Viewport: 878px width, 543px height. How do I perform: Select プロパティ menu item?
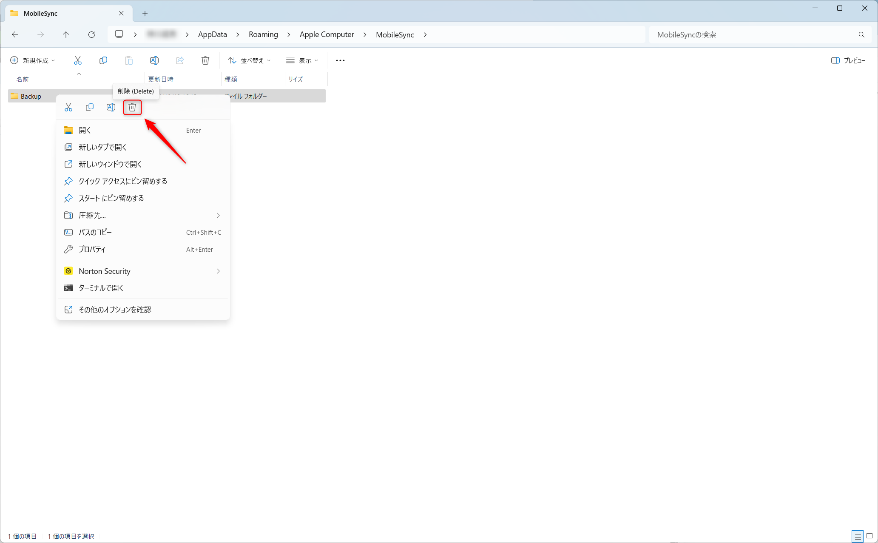point(143,250)
